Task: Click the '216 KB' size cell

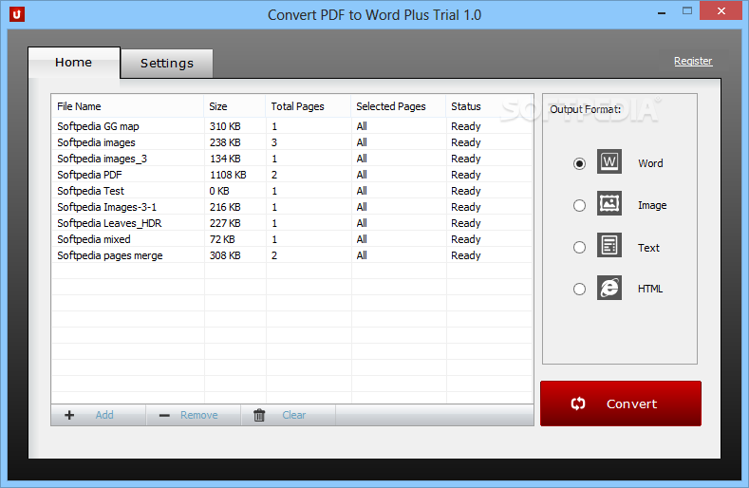Action: [x=225, y=207]
